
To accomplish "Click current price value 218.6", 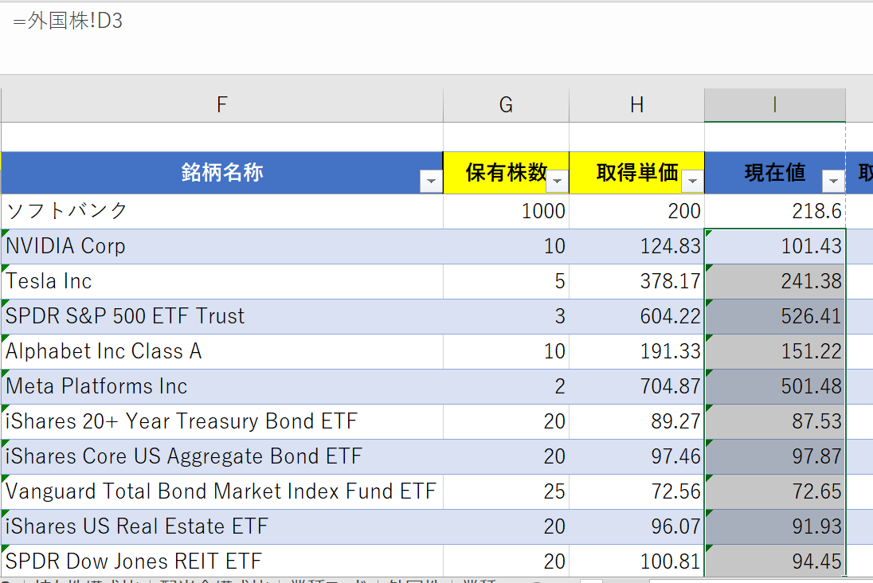I will pyautogui.click(x=775, y=211).
